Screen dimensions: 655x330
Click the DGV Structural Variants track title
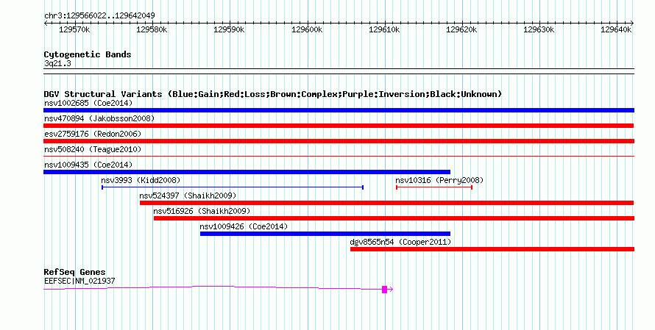coord(273,94)
